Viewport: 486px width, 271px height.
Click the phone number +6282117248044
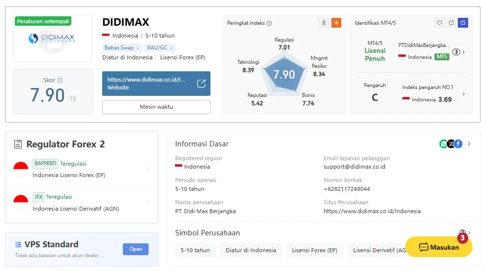pyautogui.click(x=347, y=189)
